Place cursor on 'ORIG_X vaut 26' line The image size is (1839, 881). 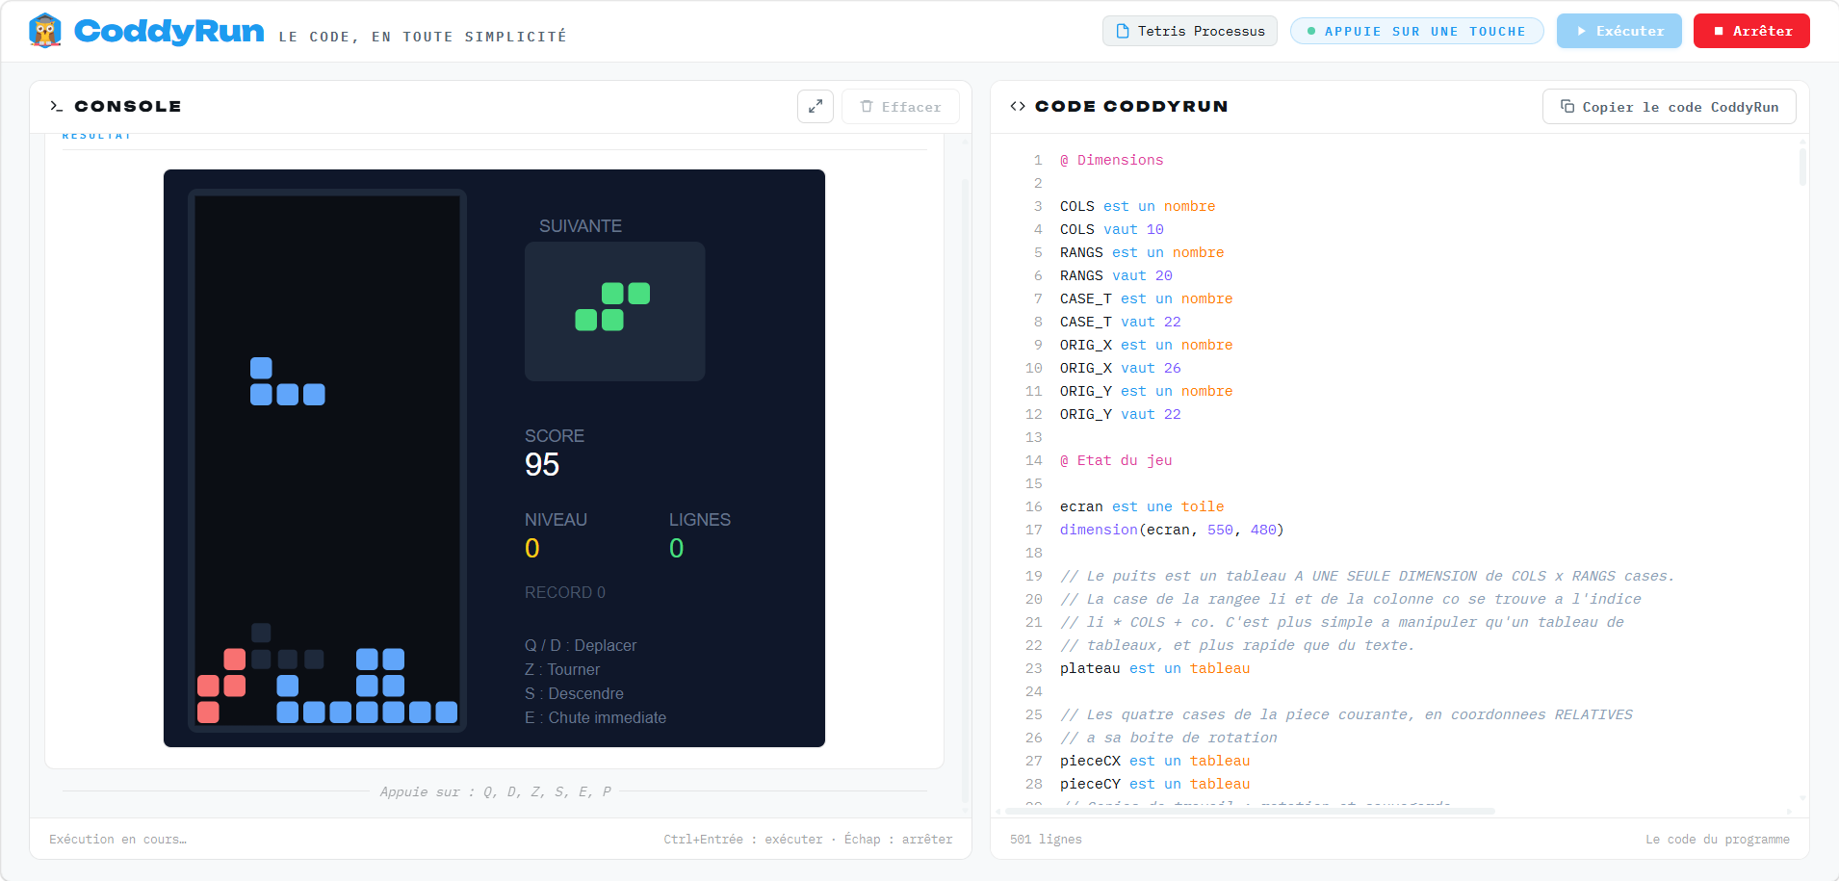1120,368
